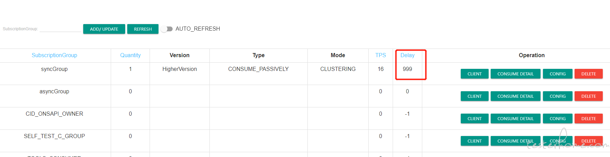610x157 pixels.
Task: Open CONSUME DETAIL for asyncGroup
Action: [x=515, y=96]
